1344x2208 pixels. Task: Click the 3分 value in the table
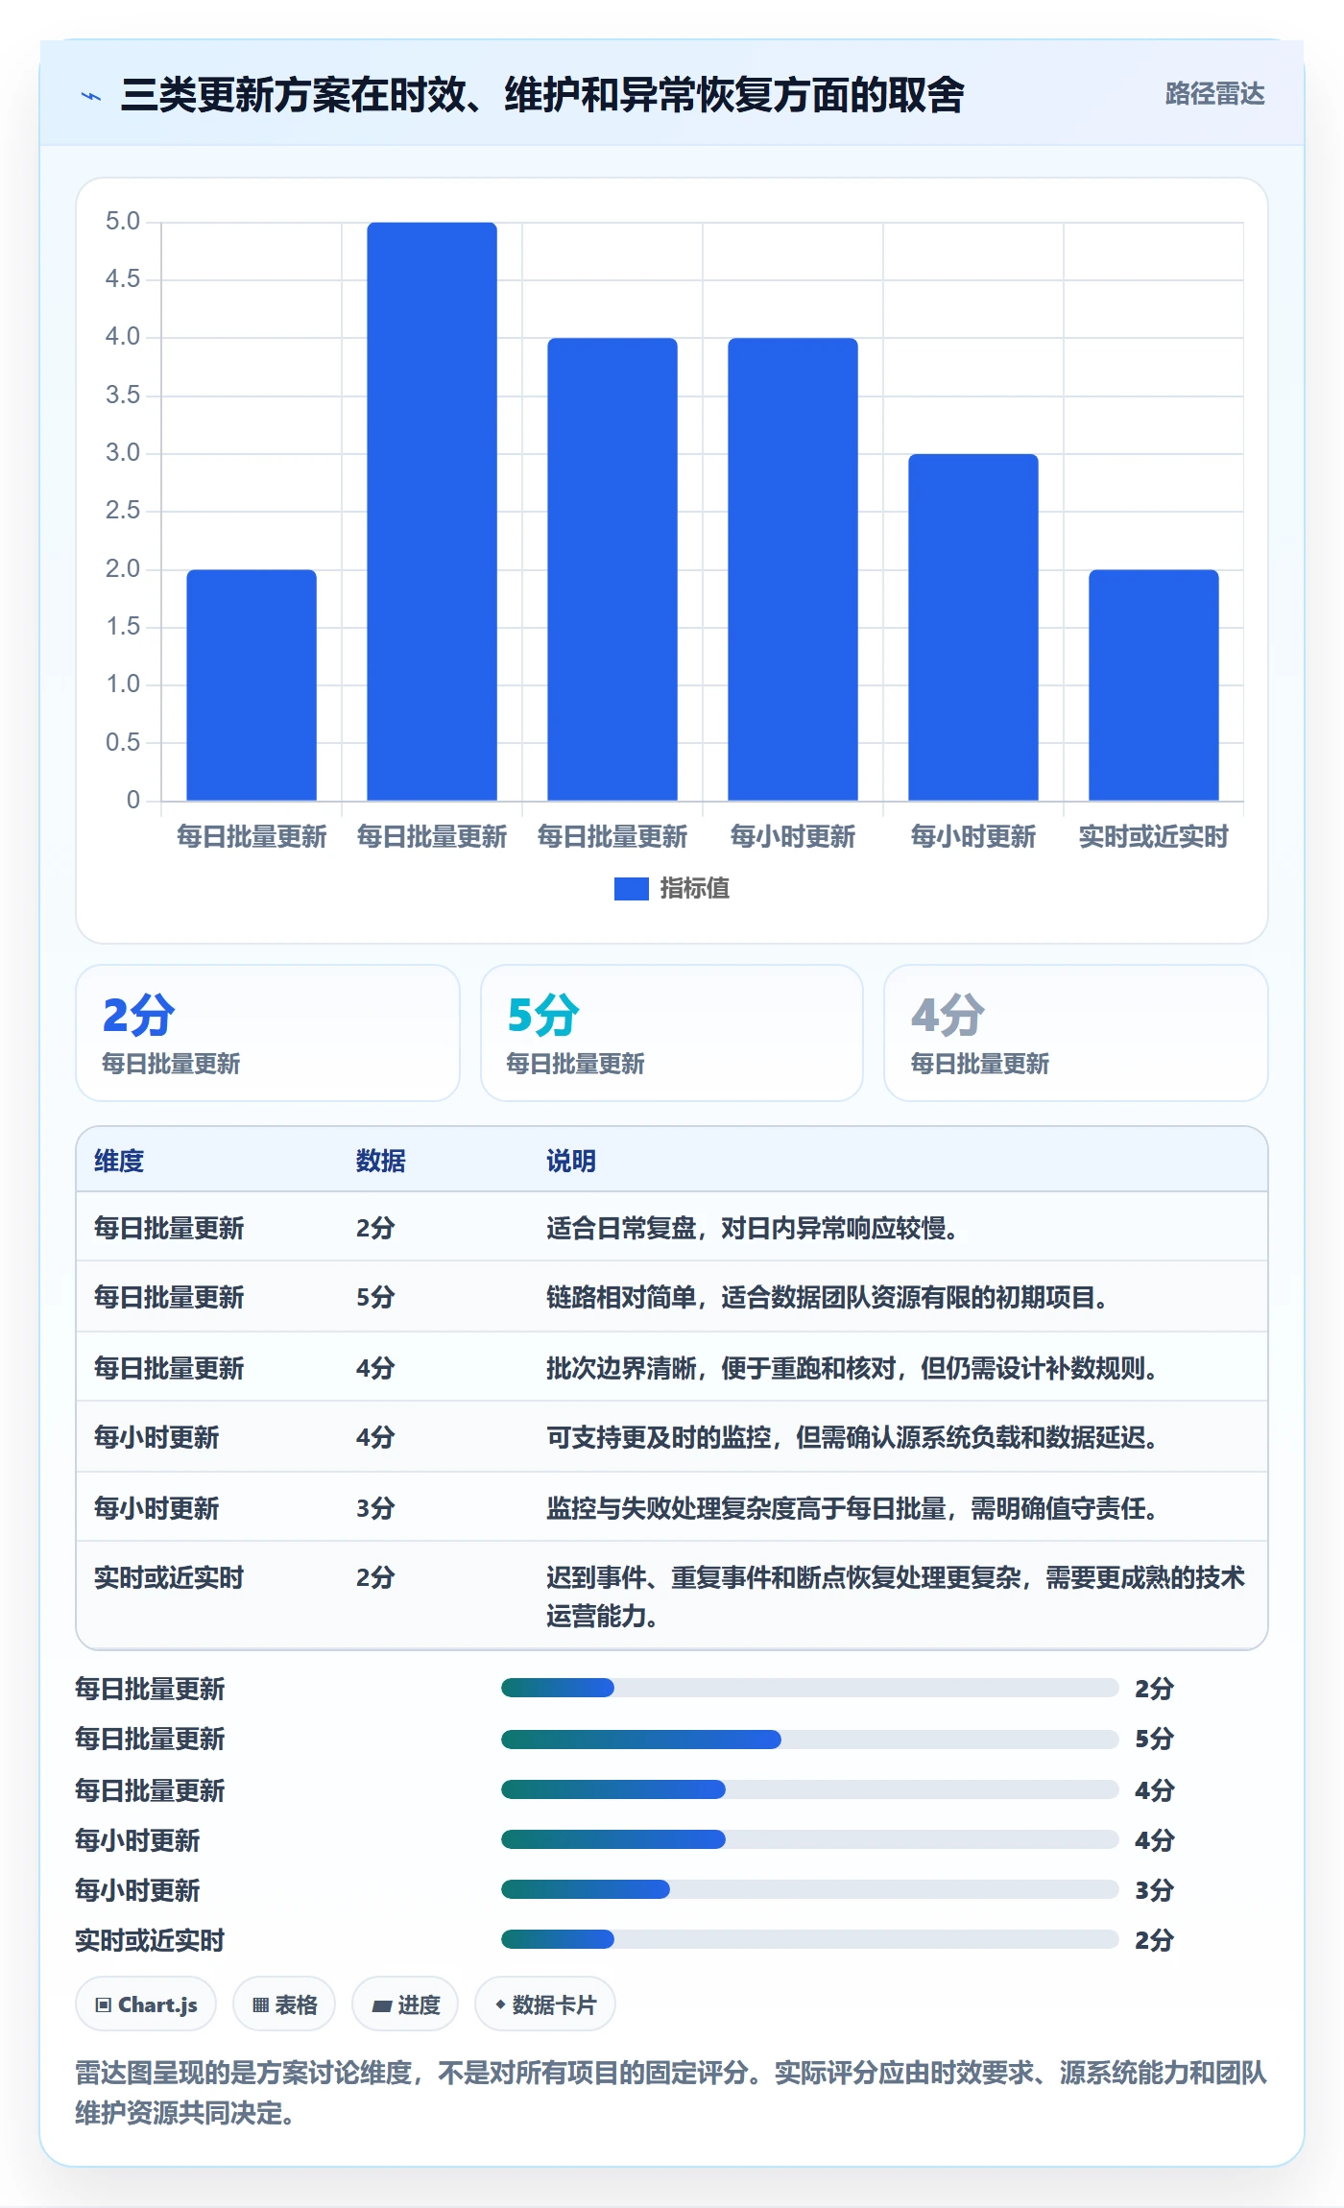tap(375, 1508)
